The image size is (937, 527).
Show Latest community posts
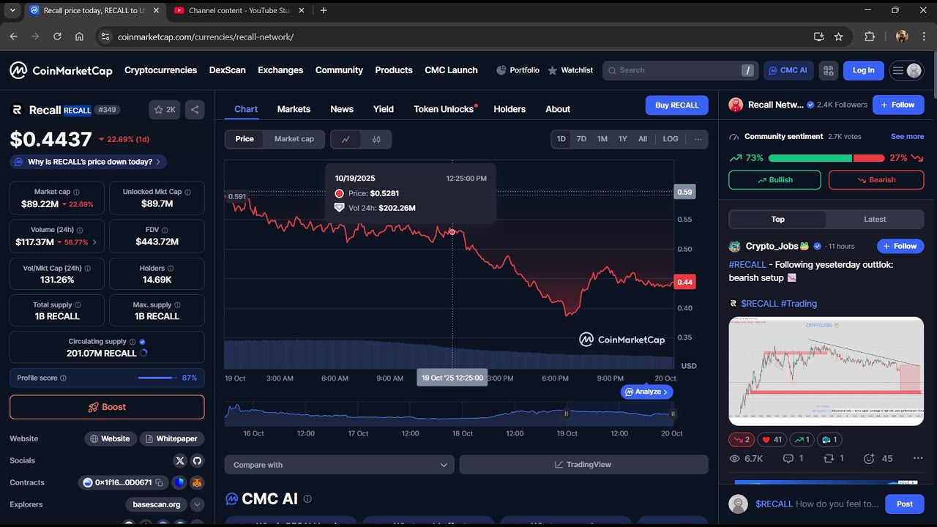tap(875, 220)
